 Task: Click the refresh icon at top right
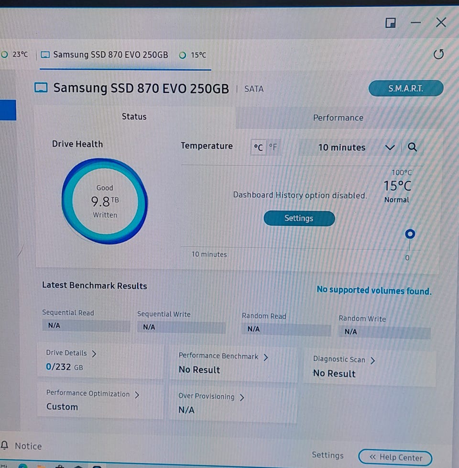[438, 55]
